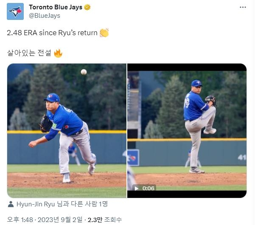Click the Toronto Blue Jays display name
The height and width of the screenshot is (225, 255).
[56, 7]
